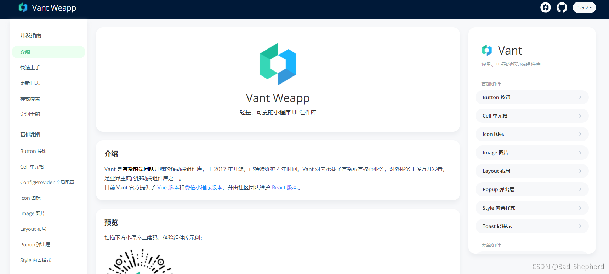The height and width of the screenshot is (274, 609).
Task: Open Toast 轻提示 row in preview panel
Action: [x=532, y=226]
